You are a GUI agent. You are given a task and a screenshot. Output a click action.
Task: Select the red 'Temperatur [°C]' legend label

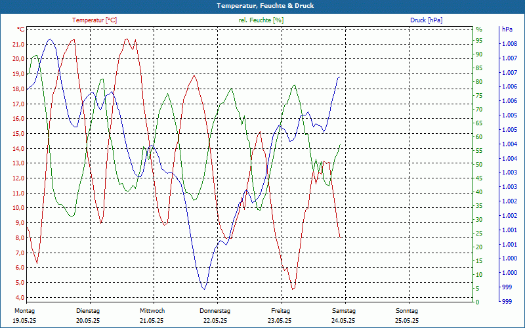[94, 20]
